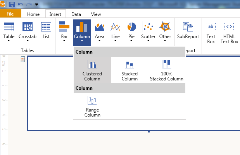The image size is (240, 155).
Task: Insert a Text Box
Action: [211, 33]
